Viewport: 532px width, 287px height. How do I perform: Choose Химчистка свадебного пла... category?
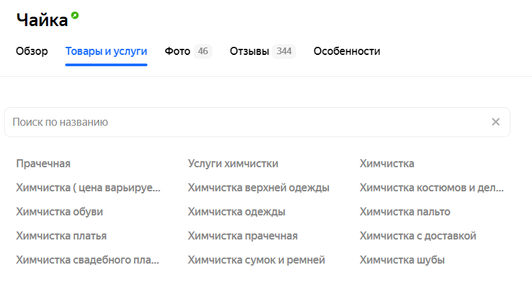88,260
